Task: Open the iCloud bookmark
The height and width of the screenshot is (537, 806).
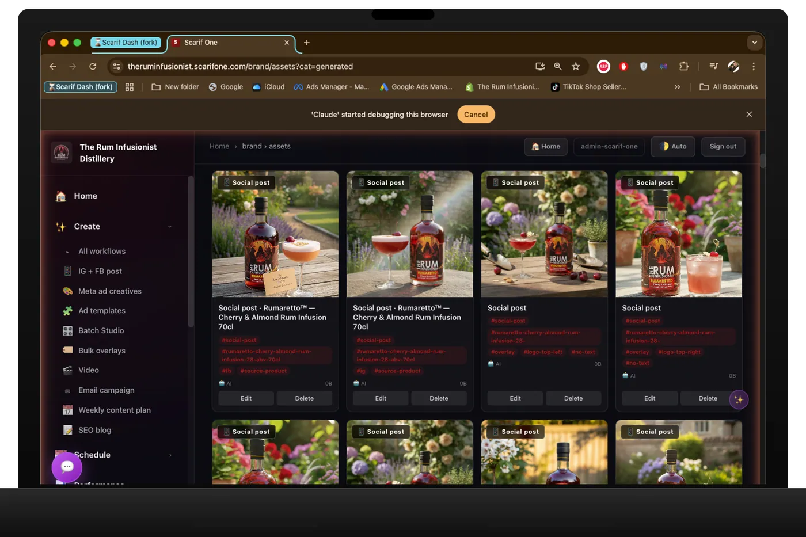Action: coord(268,87)
